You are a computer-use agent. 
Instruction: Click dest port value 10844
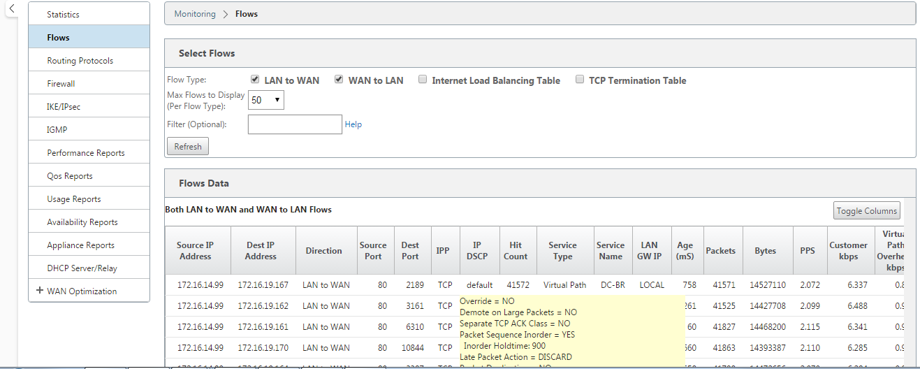pos(413,347)
